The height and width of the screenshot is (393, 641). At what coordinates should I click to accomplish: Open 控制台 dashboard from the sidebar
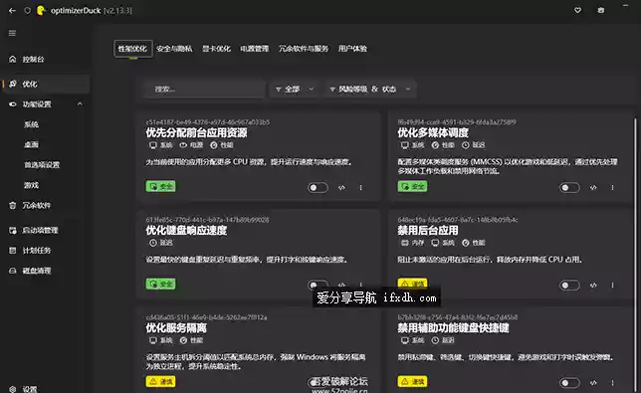click(x=45, y=60)
